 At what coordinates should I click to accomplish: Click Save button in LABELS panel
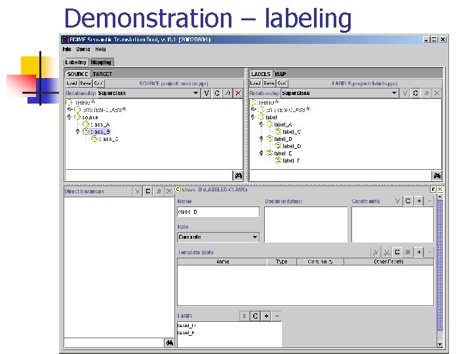(269, 83)
